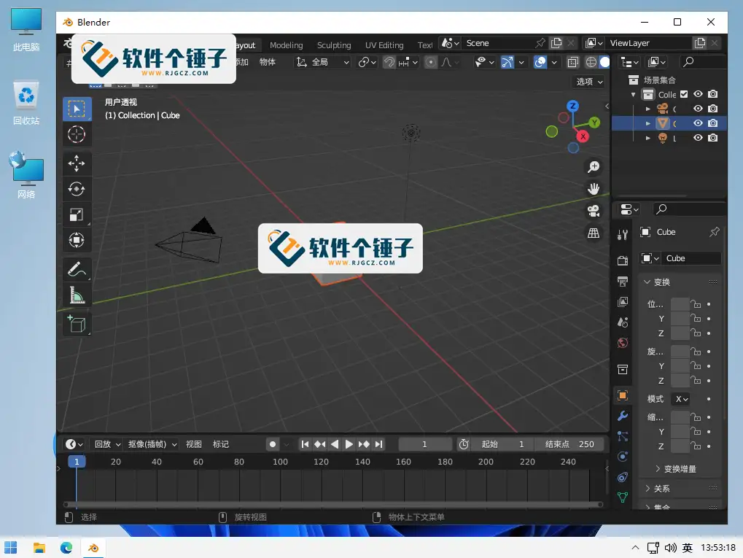Uncheck the Collection exclude checkbox
The width and height of the screenshot is (743, 558).
click(684, 94)
